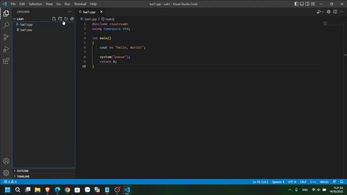The image size is (347, 195).
Task: Open Brave browser from taskbar
Action: (47, 190)
